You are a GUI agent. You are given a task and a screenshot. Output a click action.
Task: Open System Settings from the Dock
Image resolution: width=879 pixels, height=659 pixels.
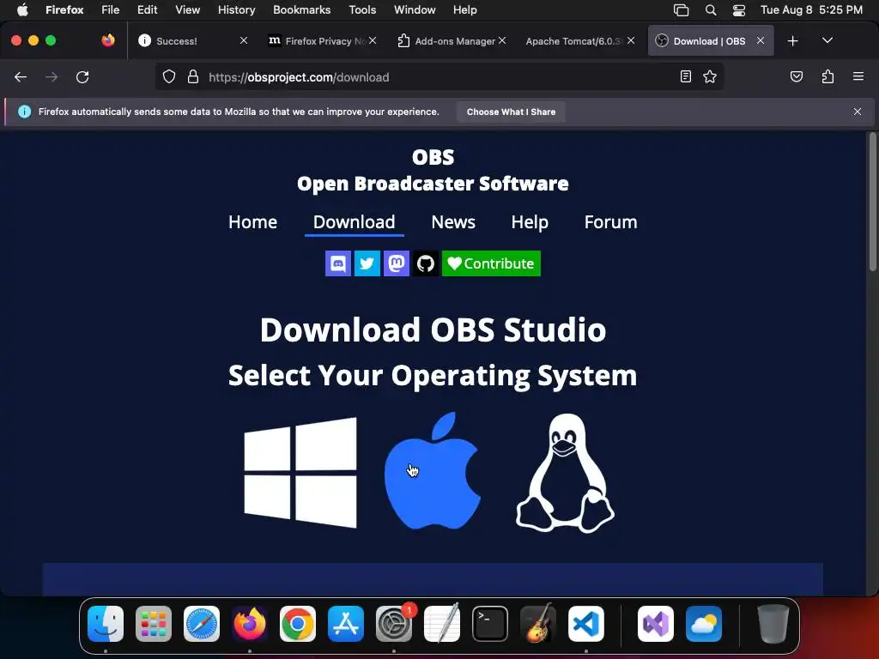394,624
